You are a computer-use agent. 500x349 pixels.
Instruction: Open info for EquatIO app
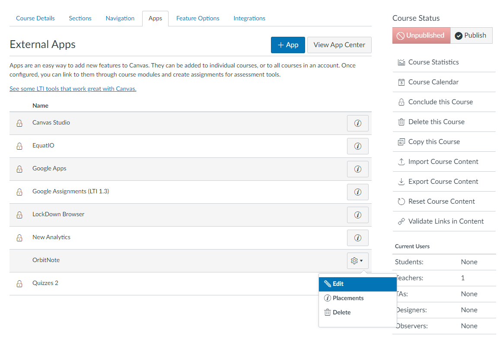pyautogui.click(x=357, y=146)
